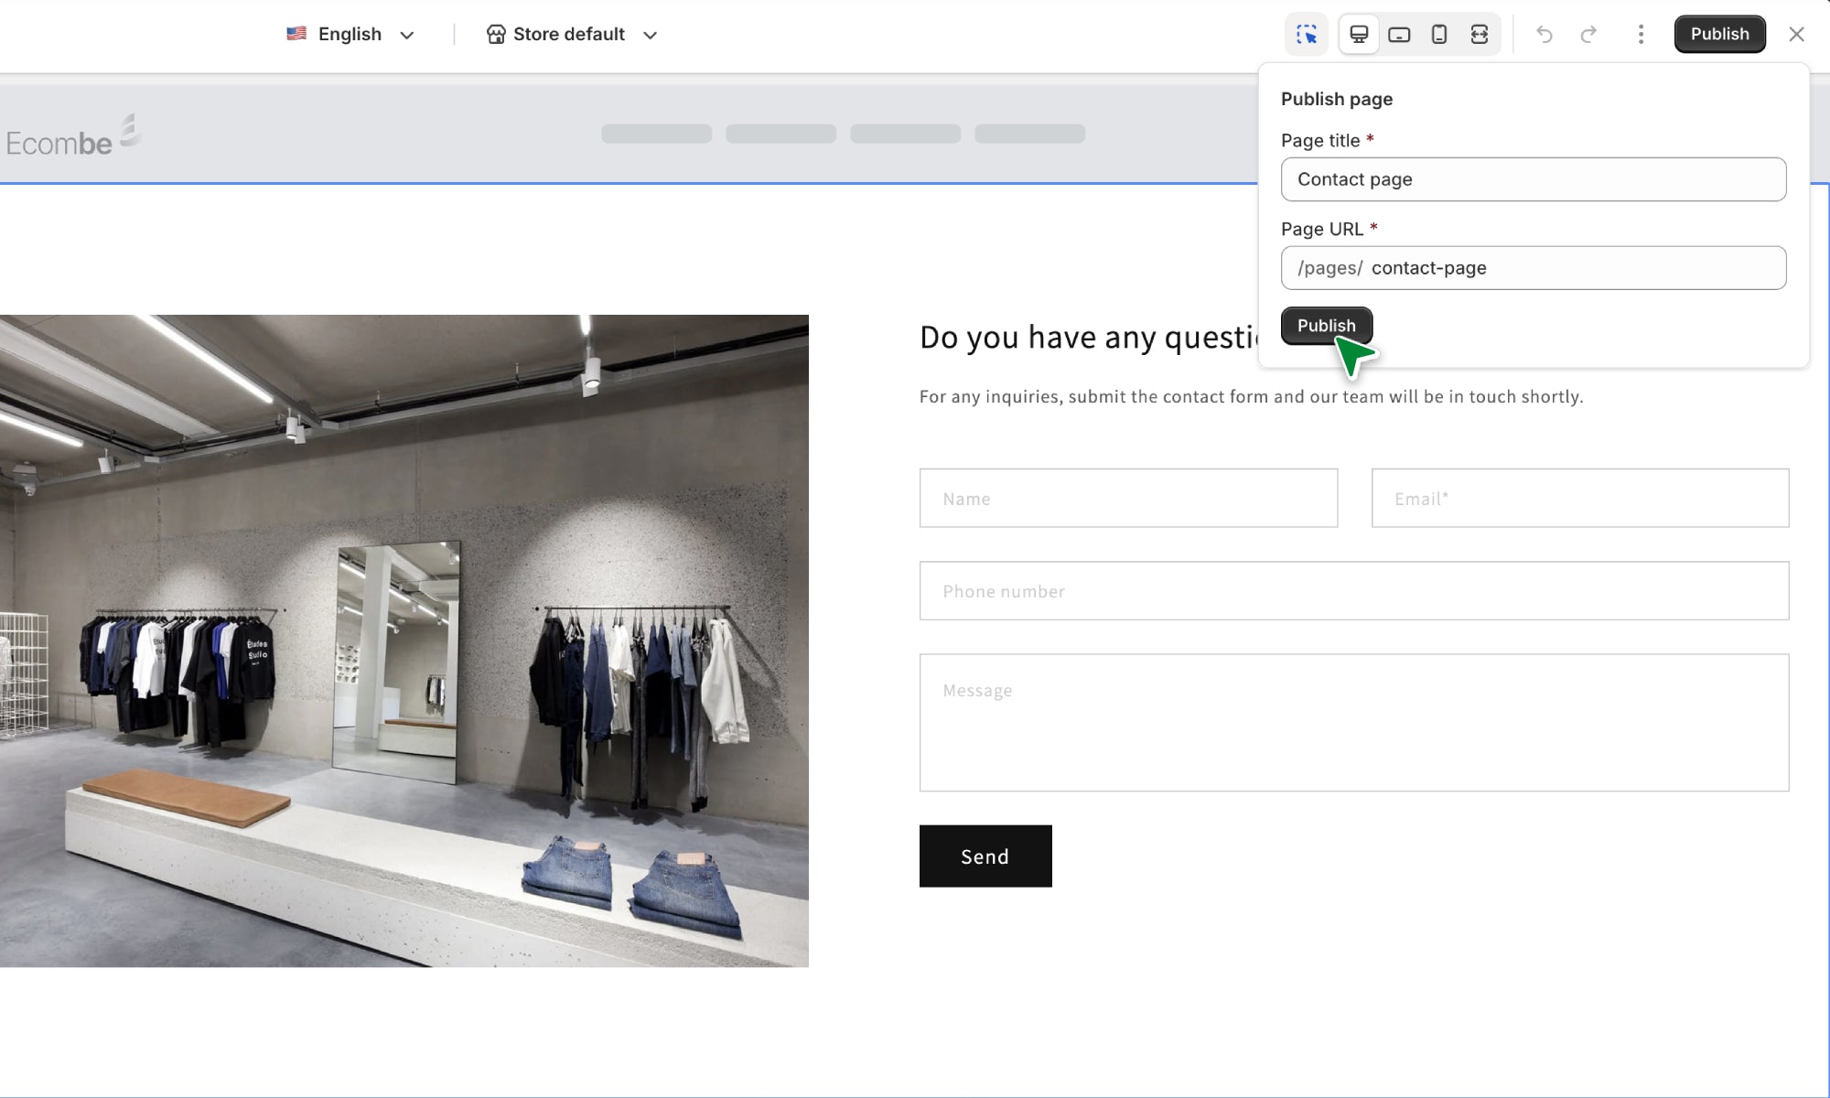Switch to tablet preview mode
The image size is (1830, 1098).
point(1399,35)
